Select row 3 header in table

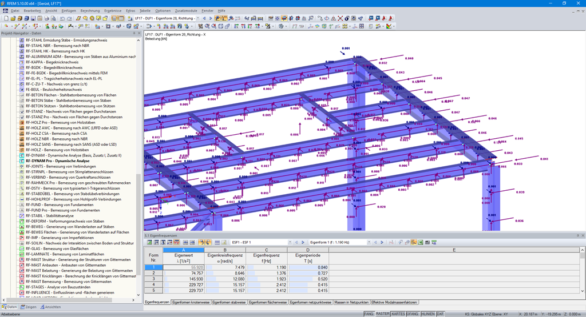[x=153, y=279]
